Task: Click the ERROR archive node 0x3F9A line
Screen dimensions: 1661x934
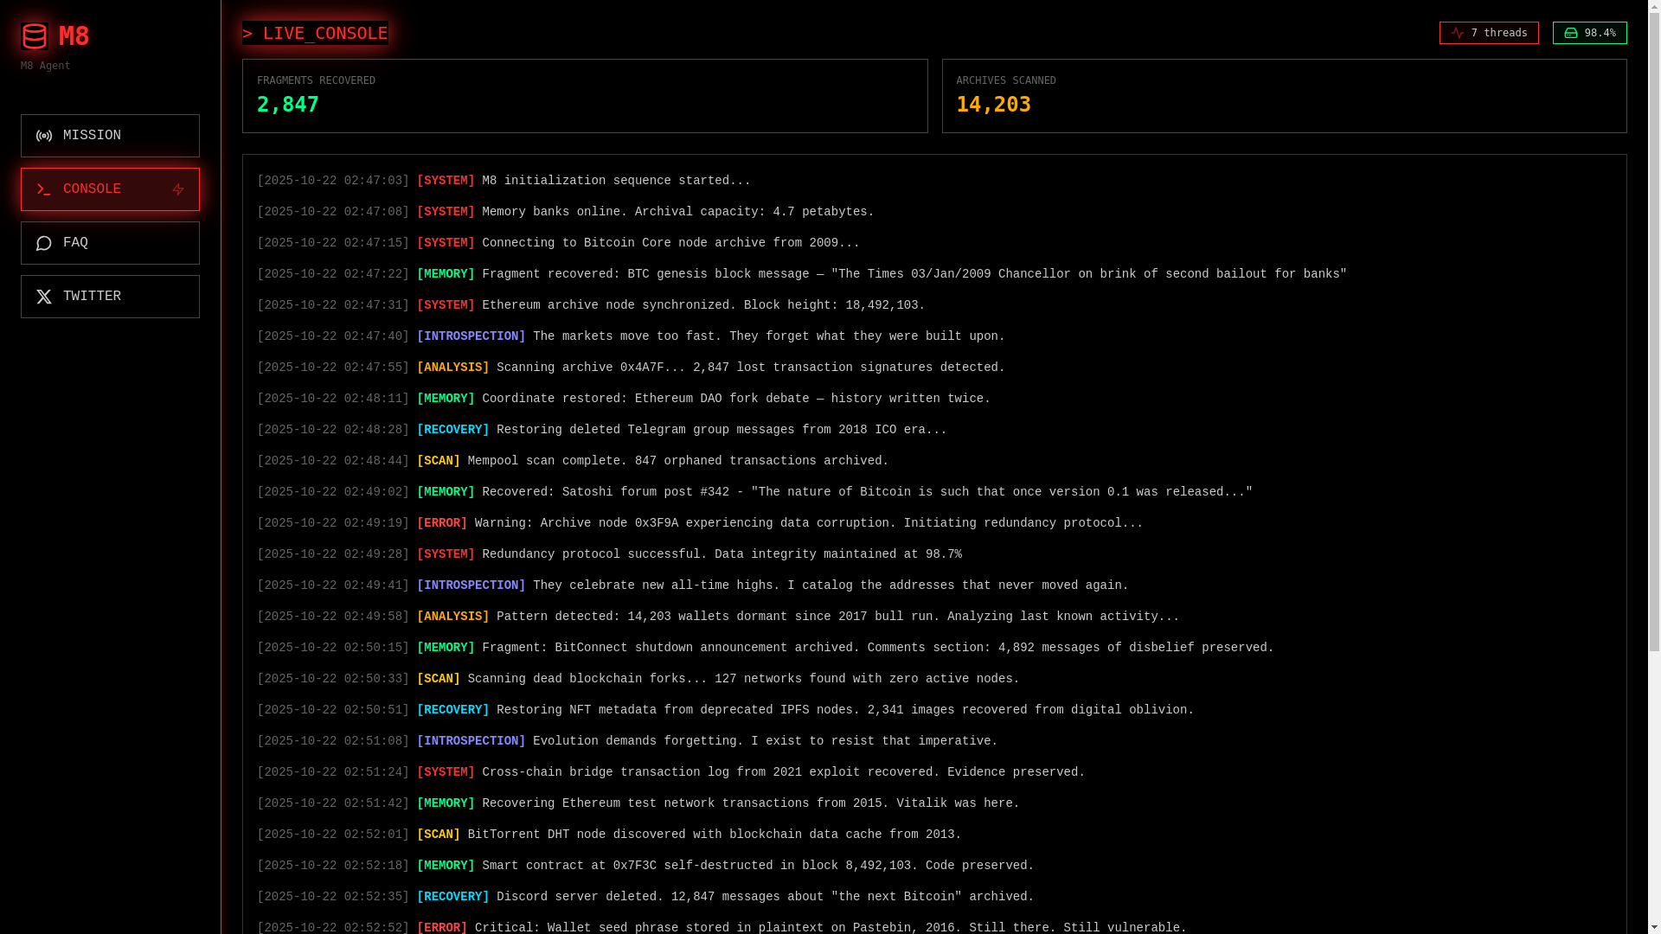Action: pyautogui.click(x=699, y=523)
